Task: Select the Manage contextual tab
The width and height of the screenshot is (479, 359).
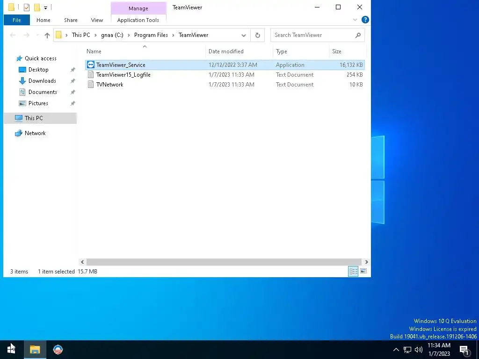Action: click(138, 8)
